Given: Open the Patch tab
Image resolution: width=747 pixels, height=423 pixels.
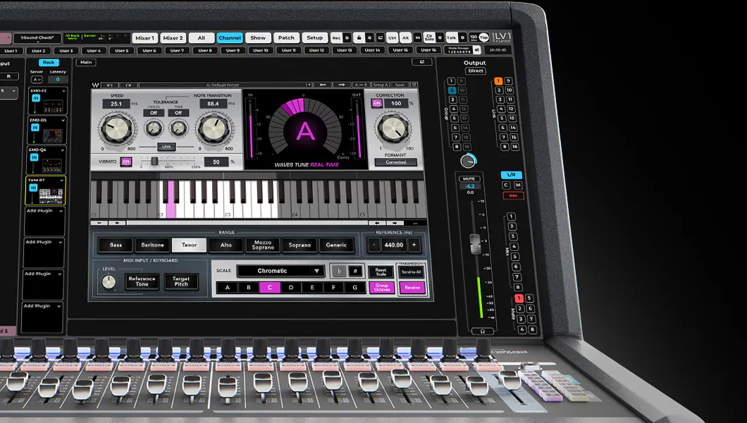Looking at the screenshot, I should [x=286, y=37].
